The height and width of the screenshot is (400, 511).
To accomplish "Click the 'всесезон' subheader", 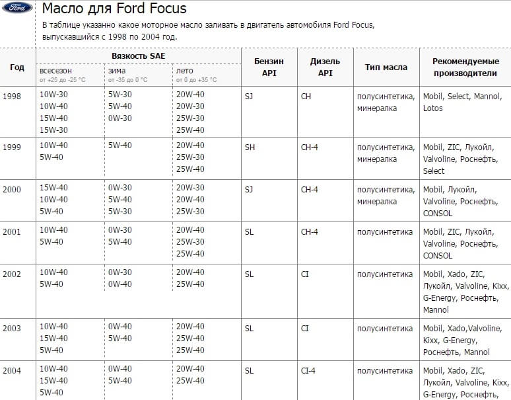I will pos(56,71).
